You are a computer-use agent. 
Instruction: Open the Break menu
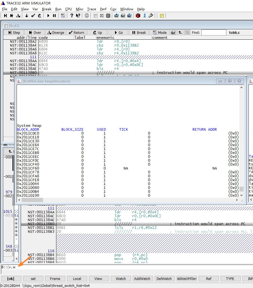click(x=46, y=9)
